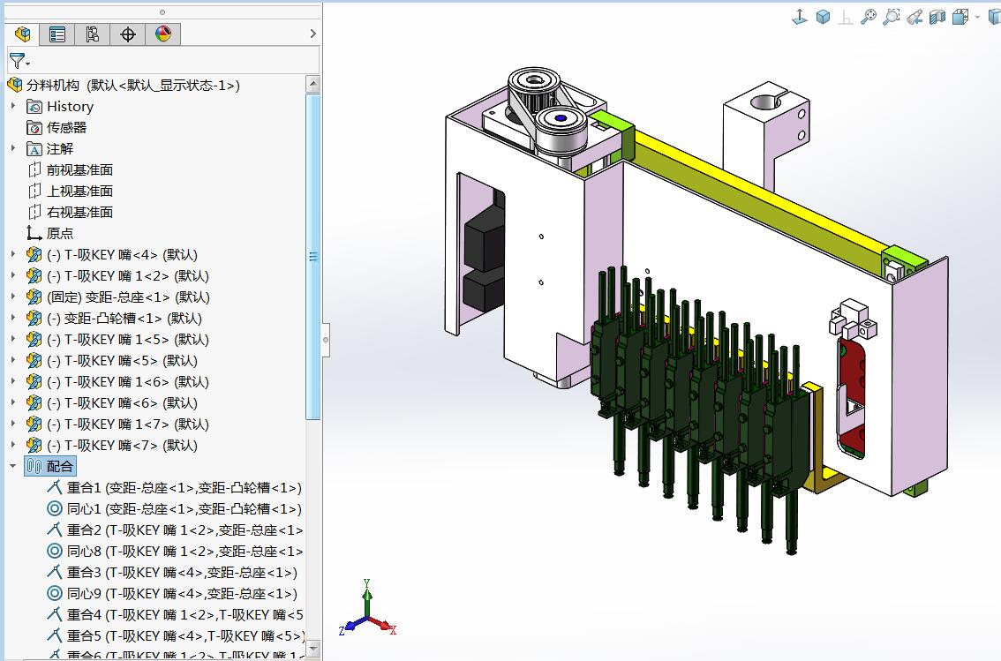Open the FeatureManager design tree tab

click(22, 34)
